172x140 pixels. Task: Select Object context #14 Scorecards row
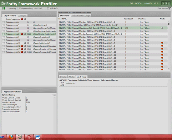[29, 52]
